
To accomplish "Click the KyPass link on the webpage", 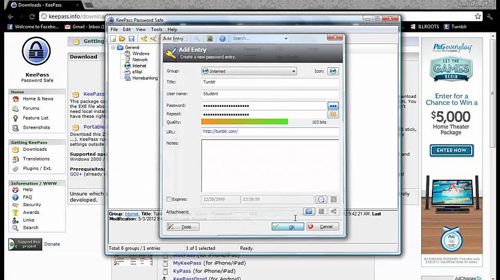I will 182,271.
